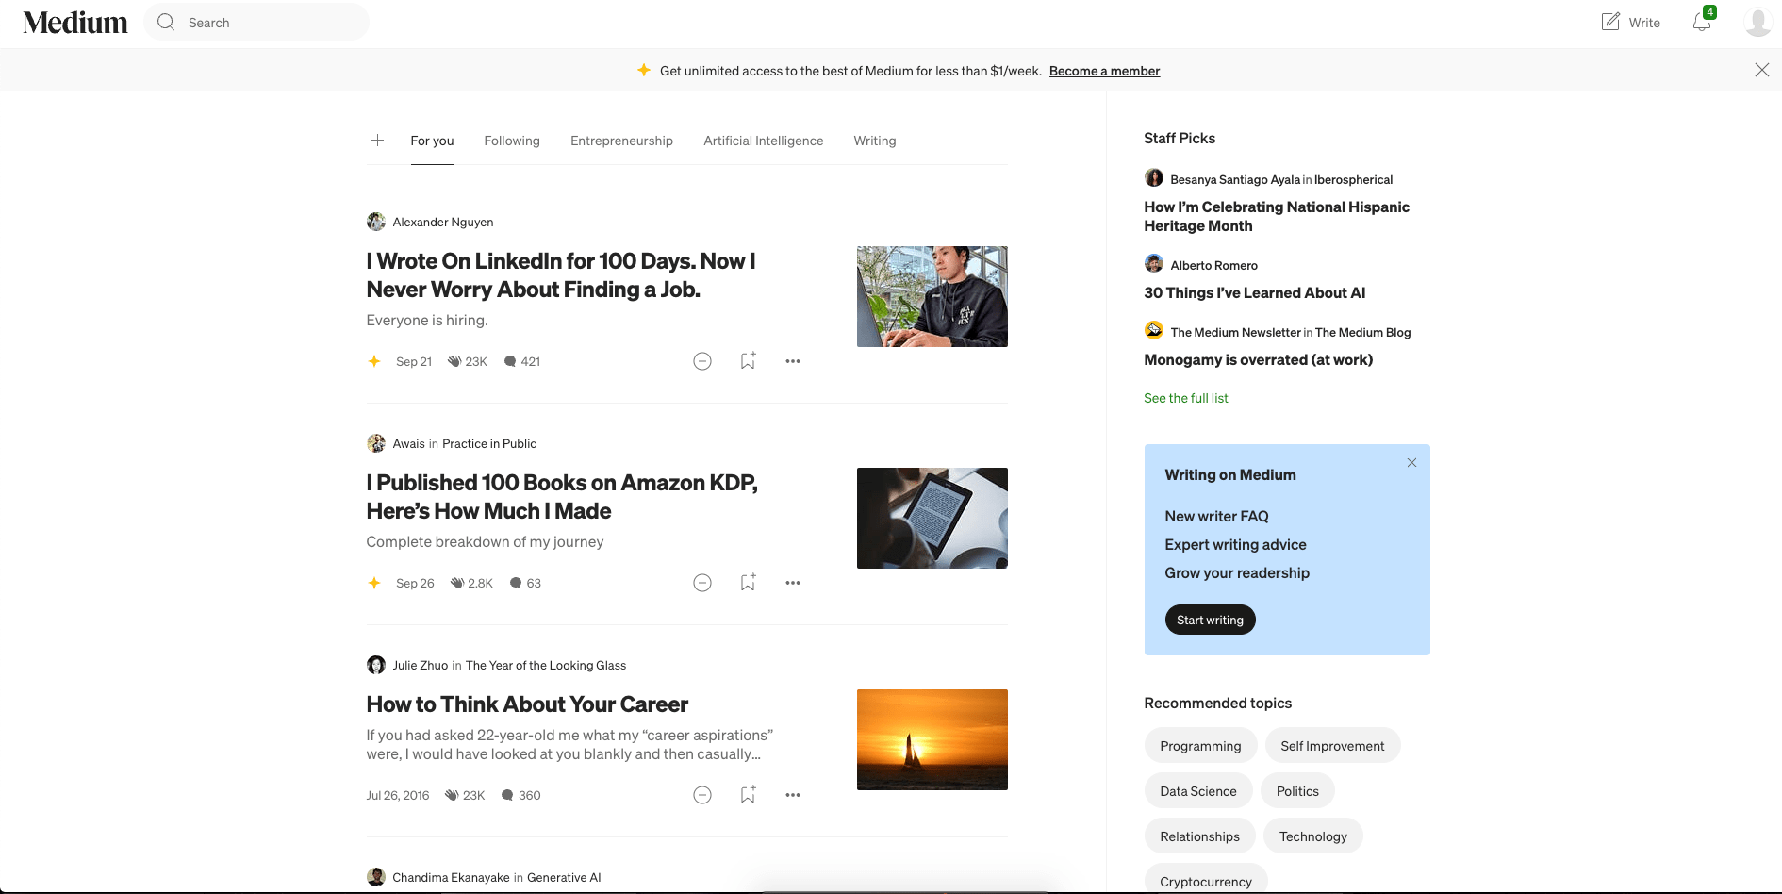Open 30 Things I've Learned About AI

pos(1254,292)
